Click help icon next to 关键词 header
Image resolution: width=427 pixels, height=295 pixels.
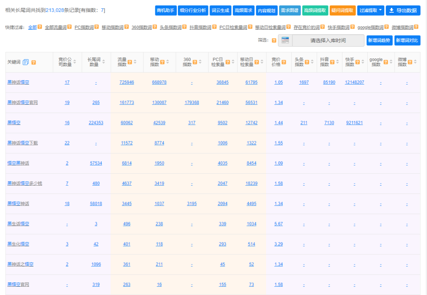pyautogui.click(x=34, y=62)
